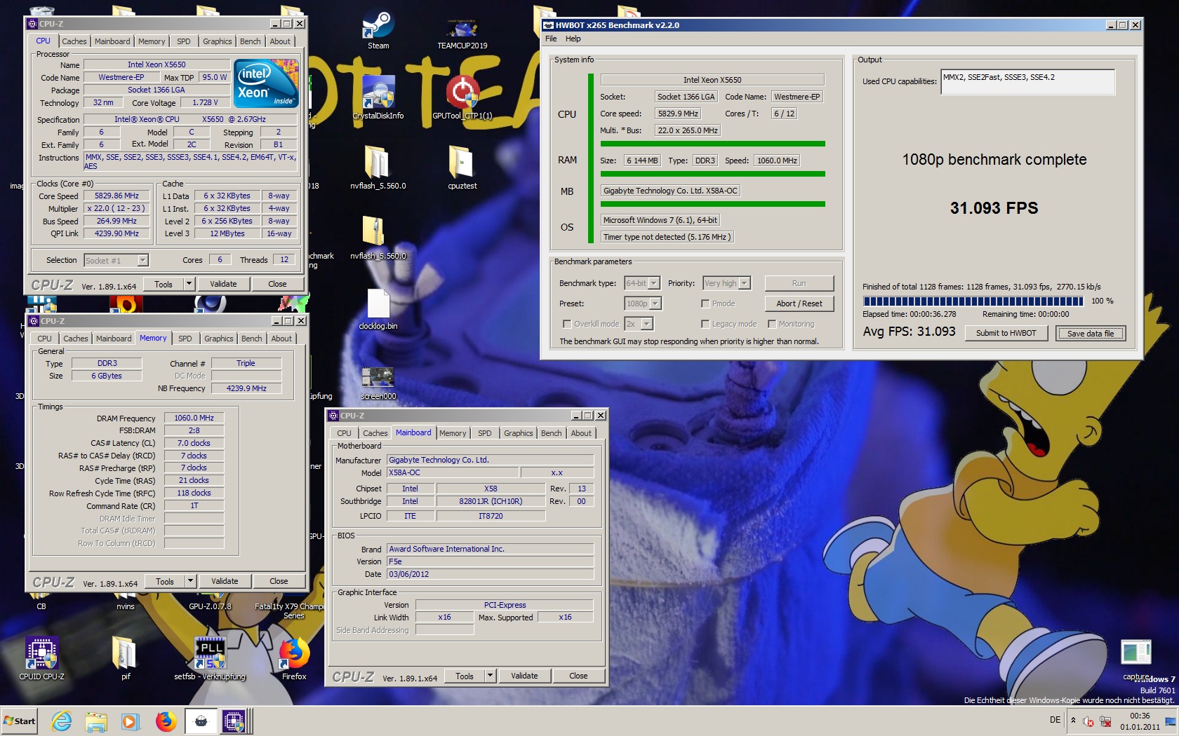Click the Save data file button
Image resolution: width=1179 pixels, height=736 pixels.
pos(1091,333)
